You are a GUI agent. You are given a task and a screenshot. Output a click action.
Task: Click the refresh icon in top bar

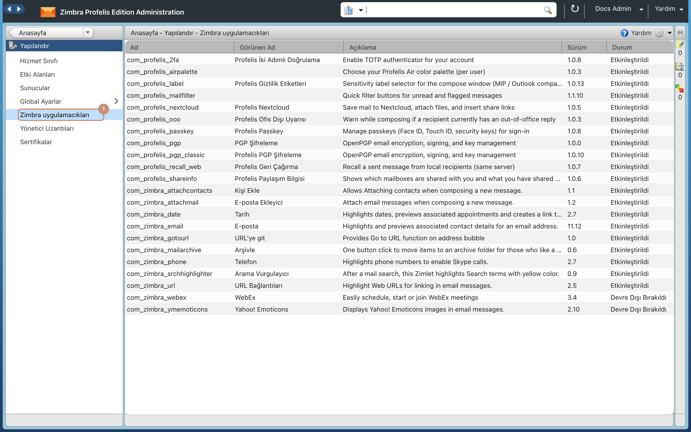[x=574, y=9]
